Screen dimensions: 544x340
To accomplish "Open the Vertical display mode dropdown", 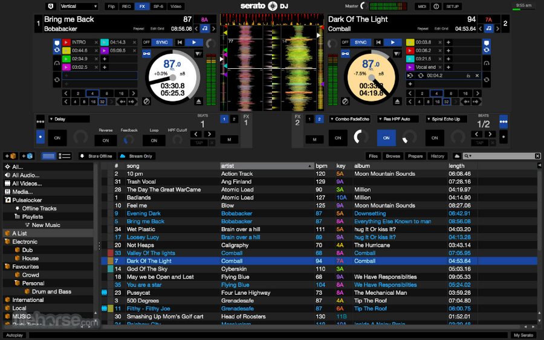I will click(x=79, y=6).
